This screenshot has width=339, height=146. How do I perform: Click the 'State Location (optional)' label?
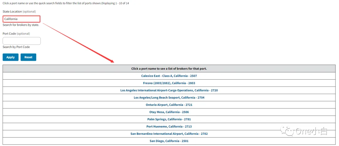(x=19, y=11)
